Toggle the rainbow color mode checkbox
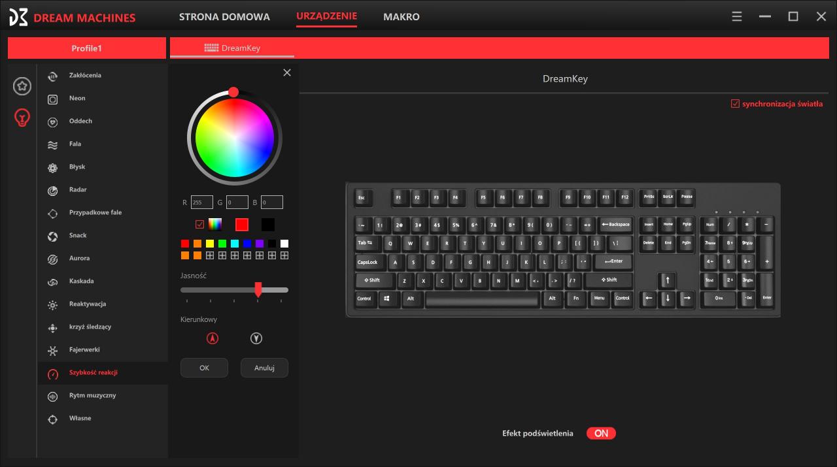 click(200, 225)
